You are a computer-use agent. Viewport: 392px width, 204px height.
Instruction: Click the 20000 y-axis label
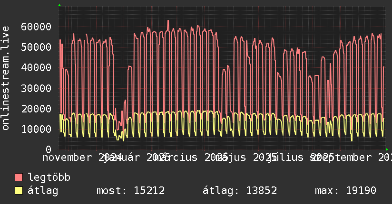pos(36,109)
